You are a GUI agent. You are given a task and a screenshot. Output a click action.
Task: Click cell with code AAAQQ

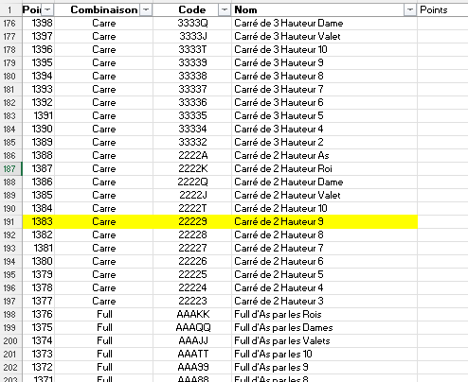192,328
